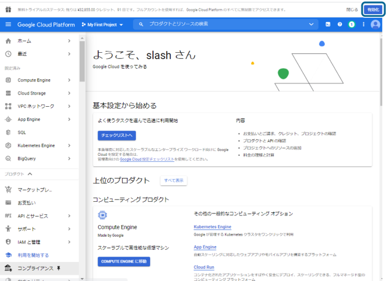Expand the search bar dropdown arrow
Viewport: 386px width, 281px height.
(311, 25)
